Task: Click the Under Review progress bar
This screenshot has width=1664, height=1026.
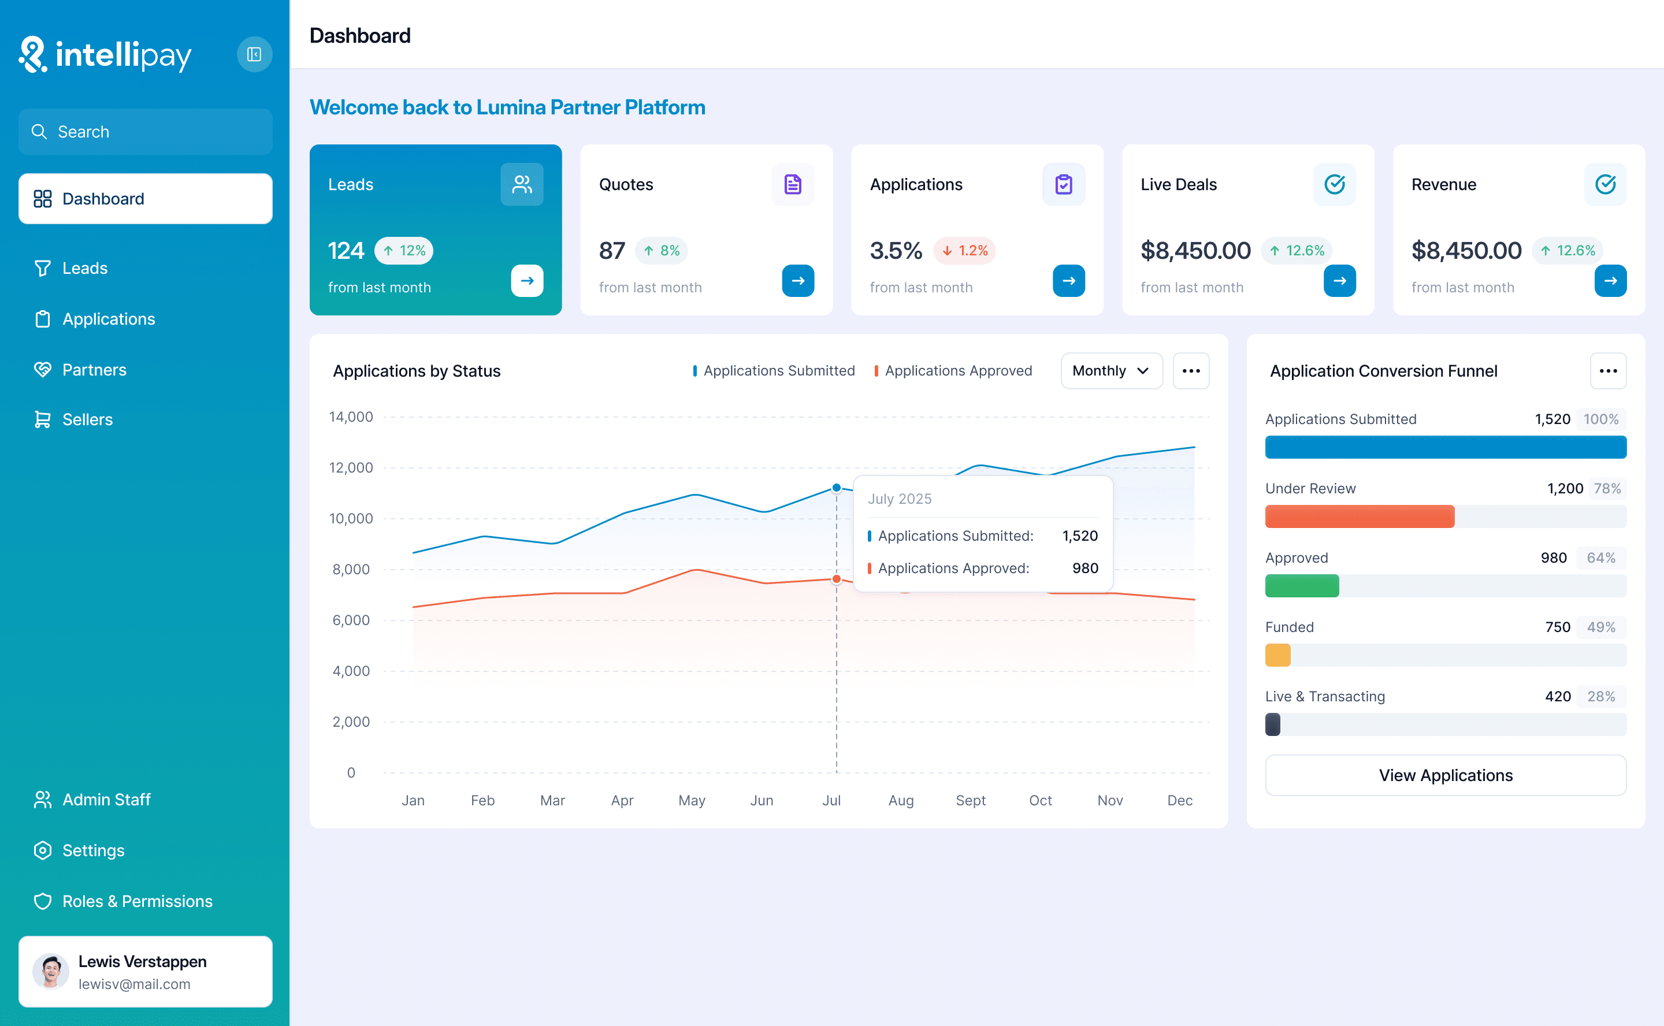Action: [x=1445, y=516]
